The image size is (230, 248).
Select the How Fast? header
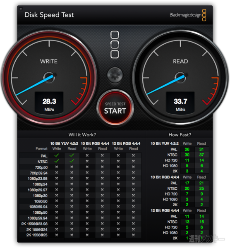tap(180, 135)
